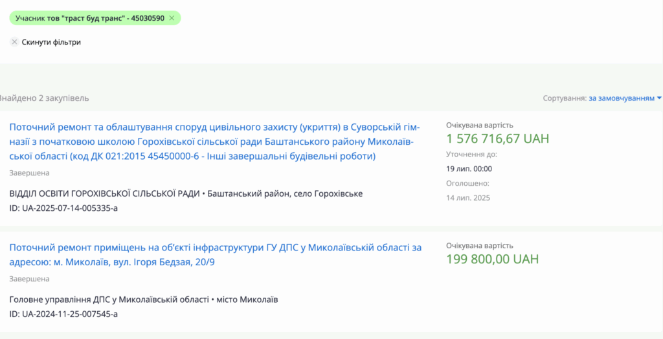Click the 14 лип. 2025 announcement date
This screenshot has height=339, width=663.
click(469, 197)
